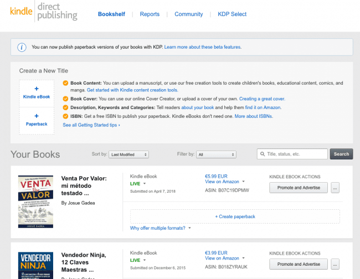Click the By Josue Gadea author text
Viewport: 360px width, 279px height.
point(78,203)
